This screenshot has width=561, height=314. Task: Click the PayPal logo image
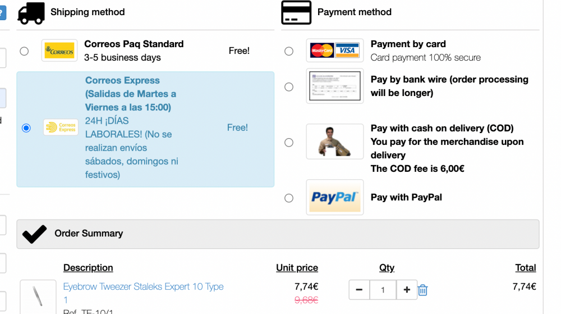coord(334,197)
